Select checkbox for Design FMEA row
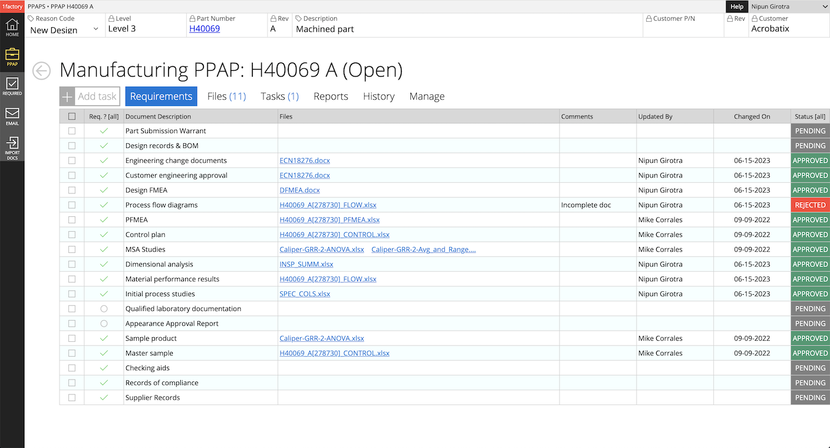 tap(72, 190)
